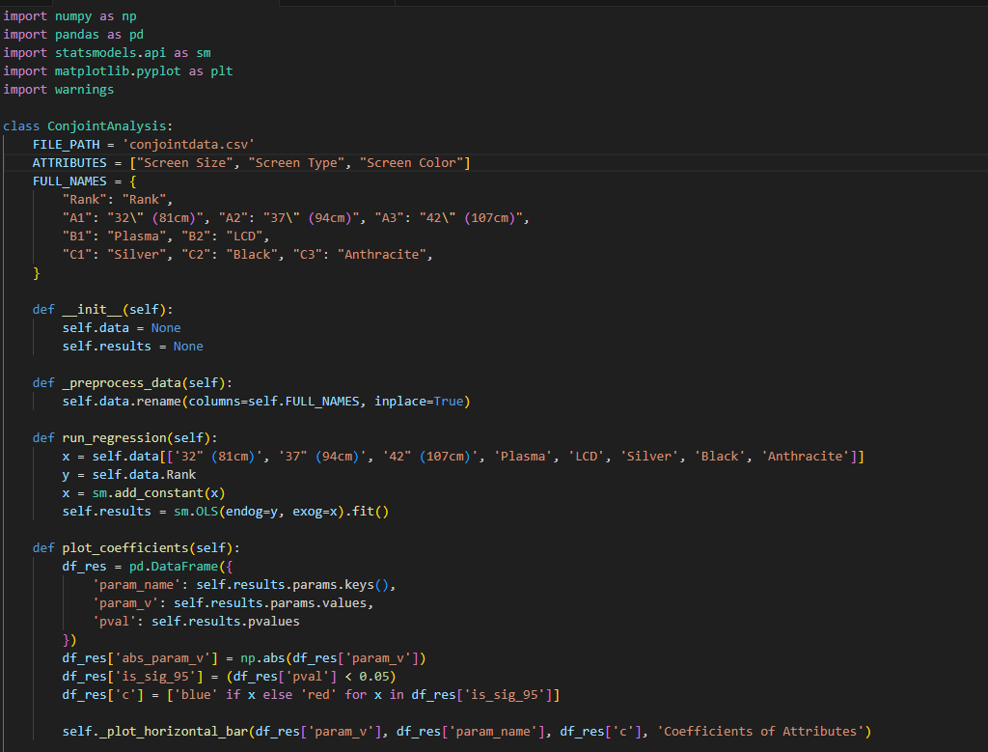This screenshot has width=988, height=752.
Task: Place cursor on 'pandas' import name
Action: [x=77, y=35]
